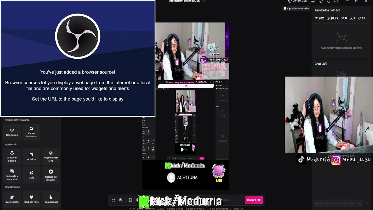The height and width of the screenshot is (210, 373).
Task: Open the help question mark icon
Action: pos(321,1)
